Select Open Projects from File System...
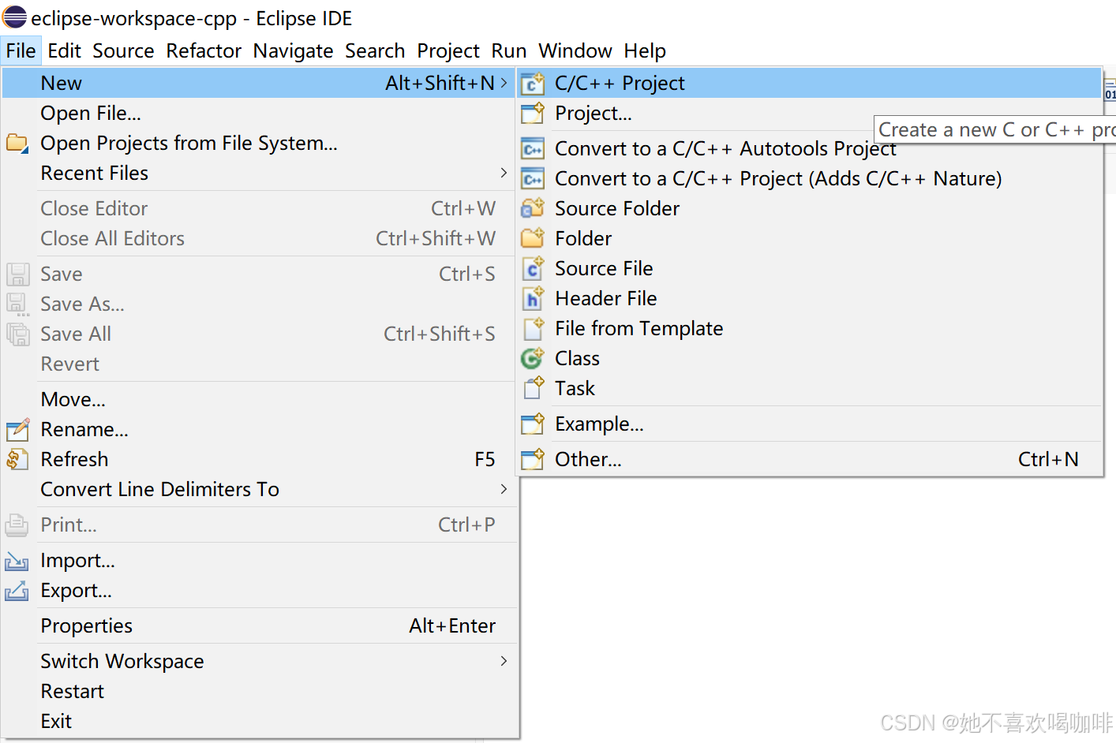The image size is (1116, 743). [260, 143]
